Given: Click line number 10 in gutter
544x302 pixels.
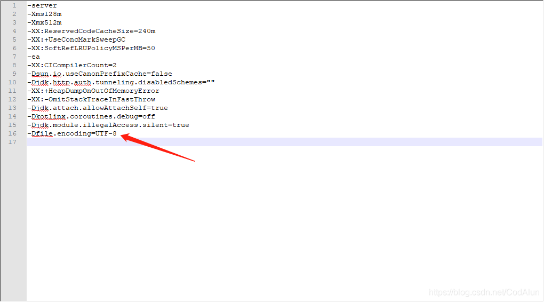Looking at the screenshot, I should tap(12, 82).
